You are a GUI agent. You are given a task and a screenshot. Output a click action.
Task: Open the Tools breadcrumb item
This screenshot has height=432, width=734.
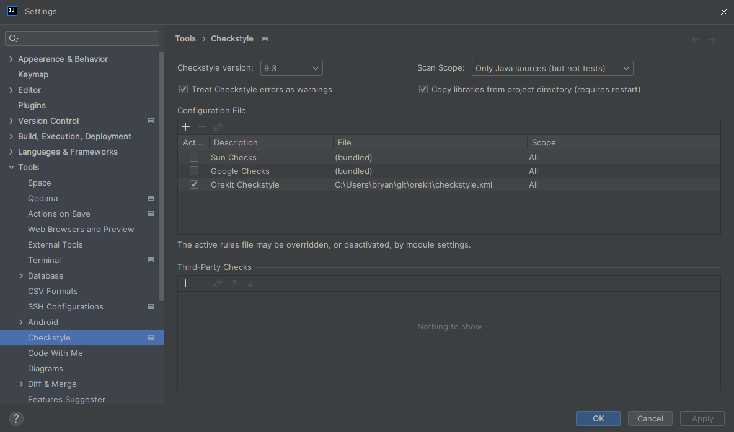pyautogui.click(x=185, y=38)
